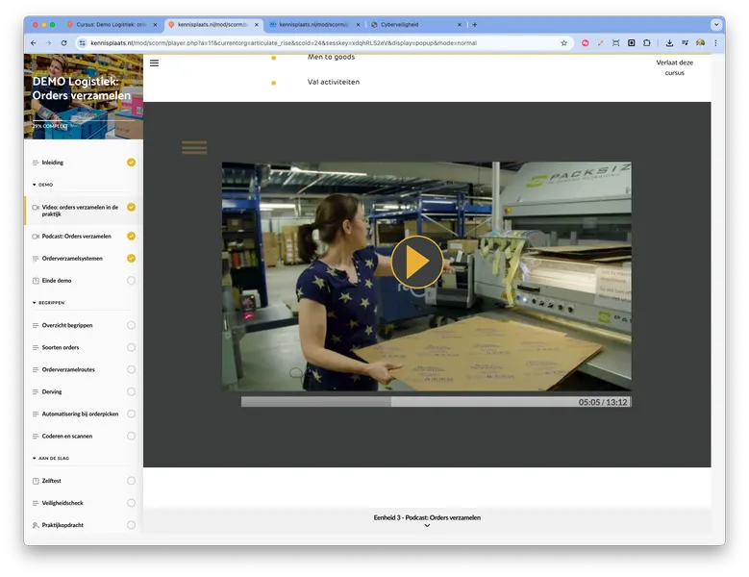Click completion circle next to Praktijkopdracht
This screenshot has width=749, height=577.
click(131, 525)
